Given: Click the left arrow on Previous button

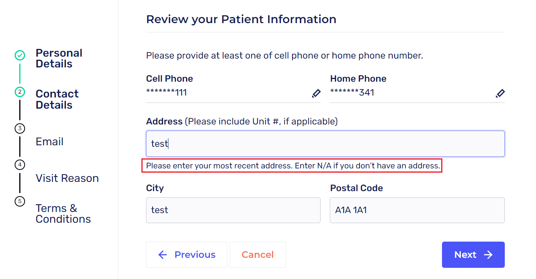Looking at the screenshot, I should [x=163, y=255].
